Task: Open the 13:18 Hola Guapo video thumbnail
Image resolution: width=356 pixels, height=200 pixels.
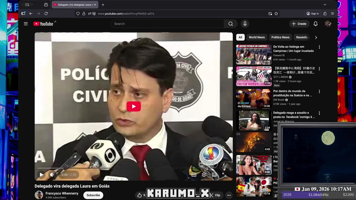Action: point(254,187)
